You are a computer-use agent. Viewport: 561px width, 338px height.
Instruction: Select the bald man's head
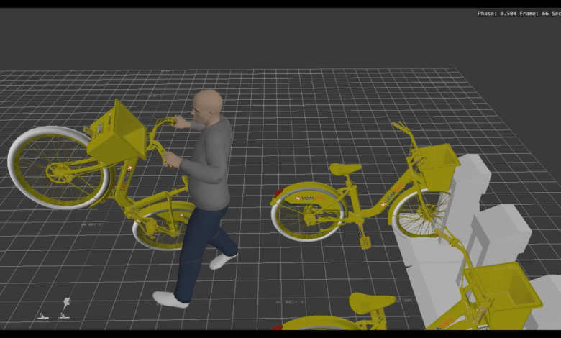[208, 106]
